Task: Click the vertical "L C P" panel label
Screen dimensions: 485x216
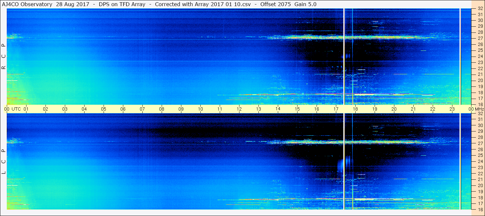Action: pyautogui.click(x=4, y=162)
